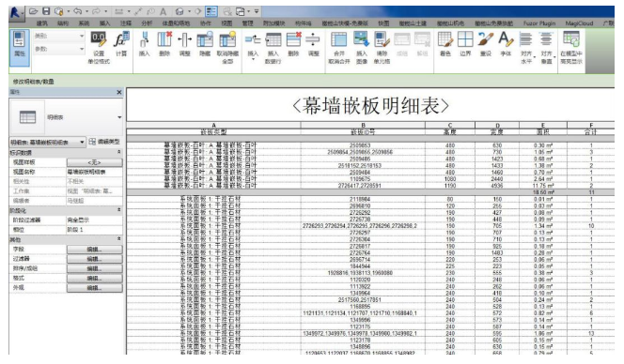This screenshot has width=624, height=364.
Task: Click the Open folder icon in quick access toolbar
Action: (x=34, y=11)
